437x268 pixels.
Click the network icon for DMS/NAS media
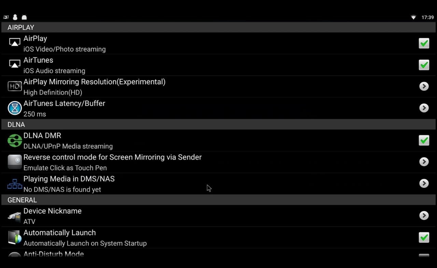click(x=14, y=183)
